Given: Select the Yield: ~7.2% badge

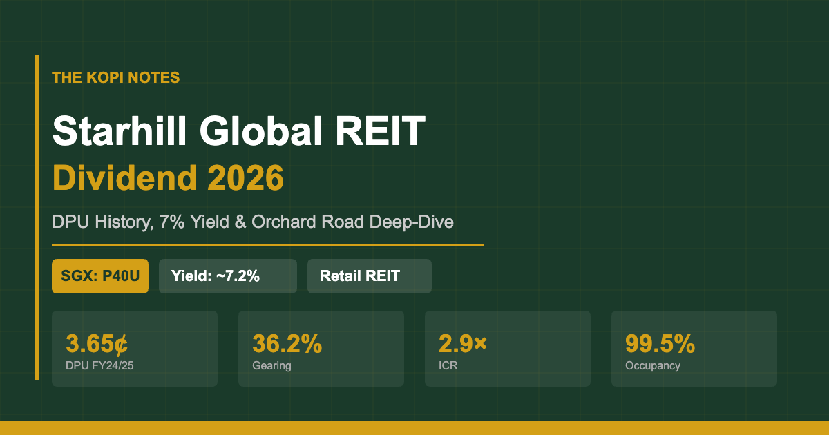Looking at the screenshot, I should pyautogui.click(x=228, y=276).
